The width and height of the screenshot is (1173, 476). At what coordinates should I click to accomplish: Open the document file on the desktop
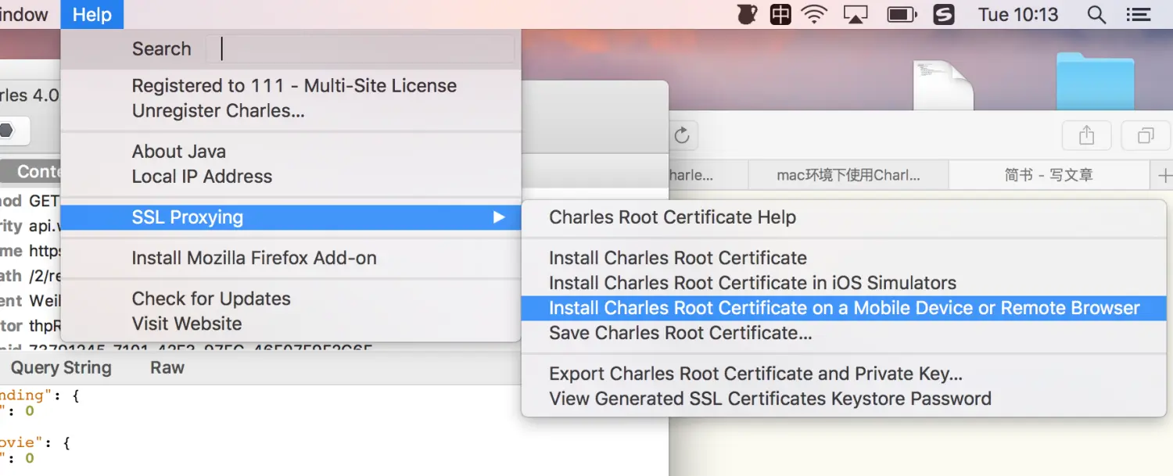943,85
